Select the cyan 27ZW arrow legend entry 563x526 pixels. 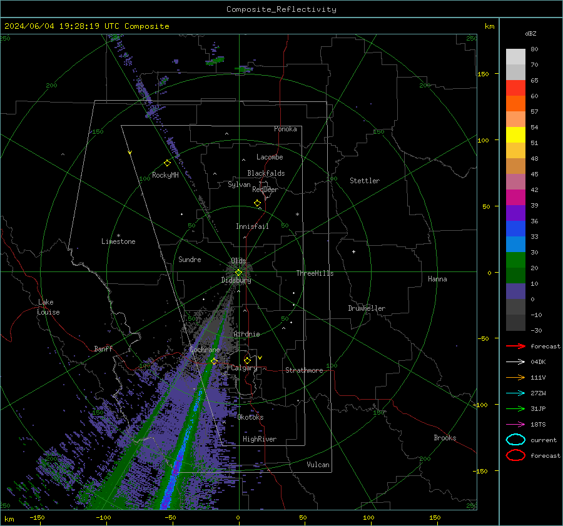[x=515, y=393]
